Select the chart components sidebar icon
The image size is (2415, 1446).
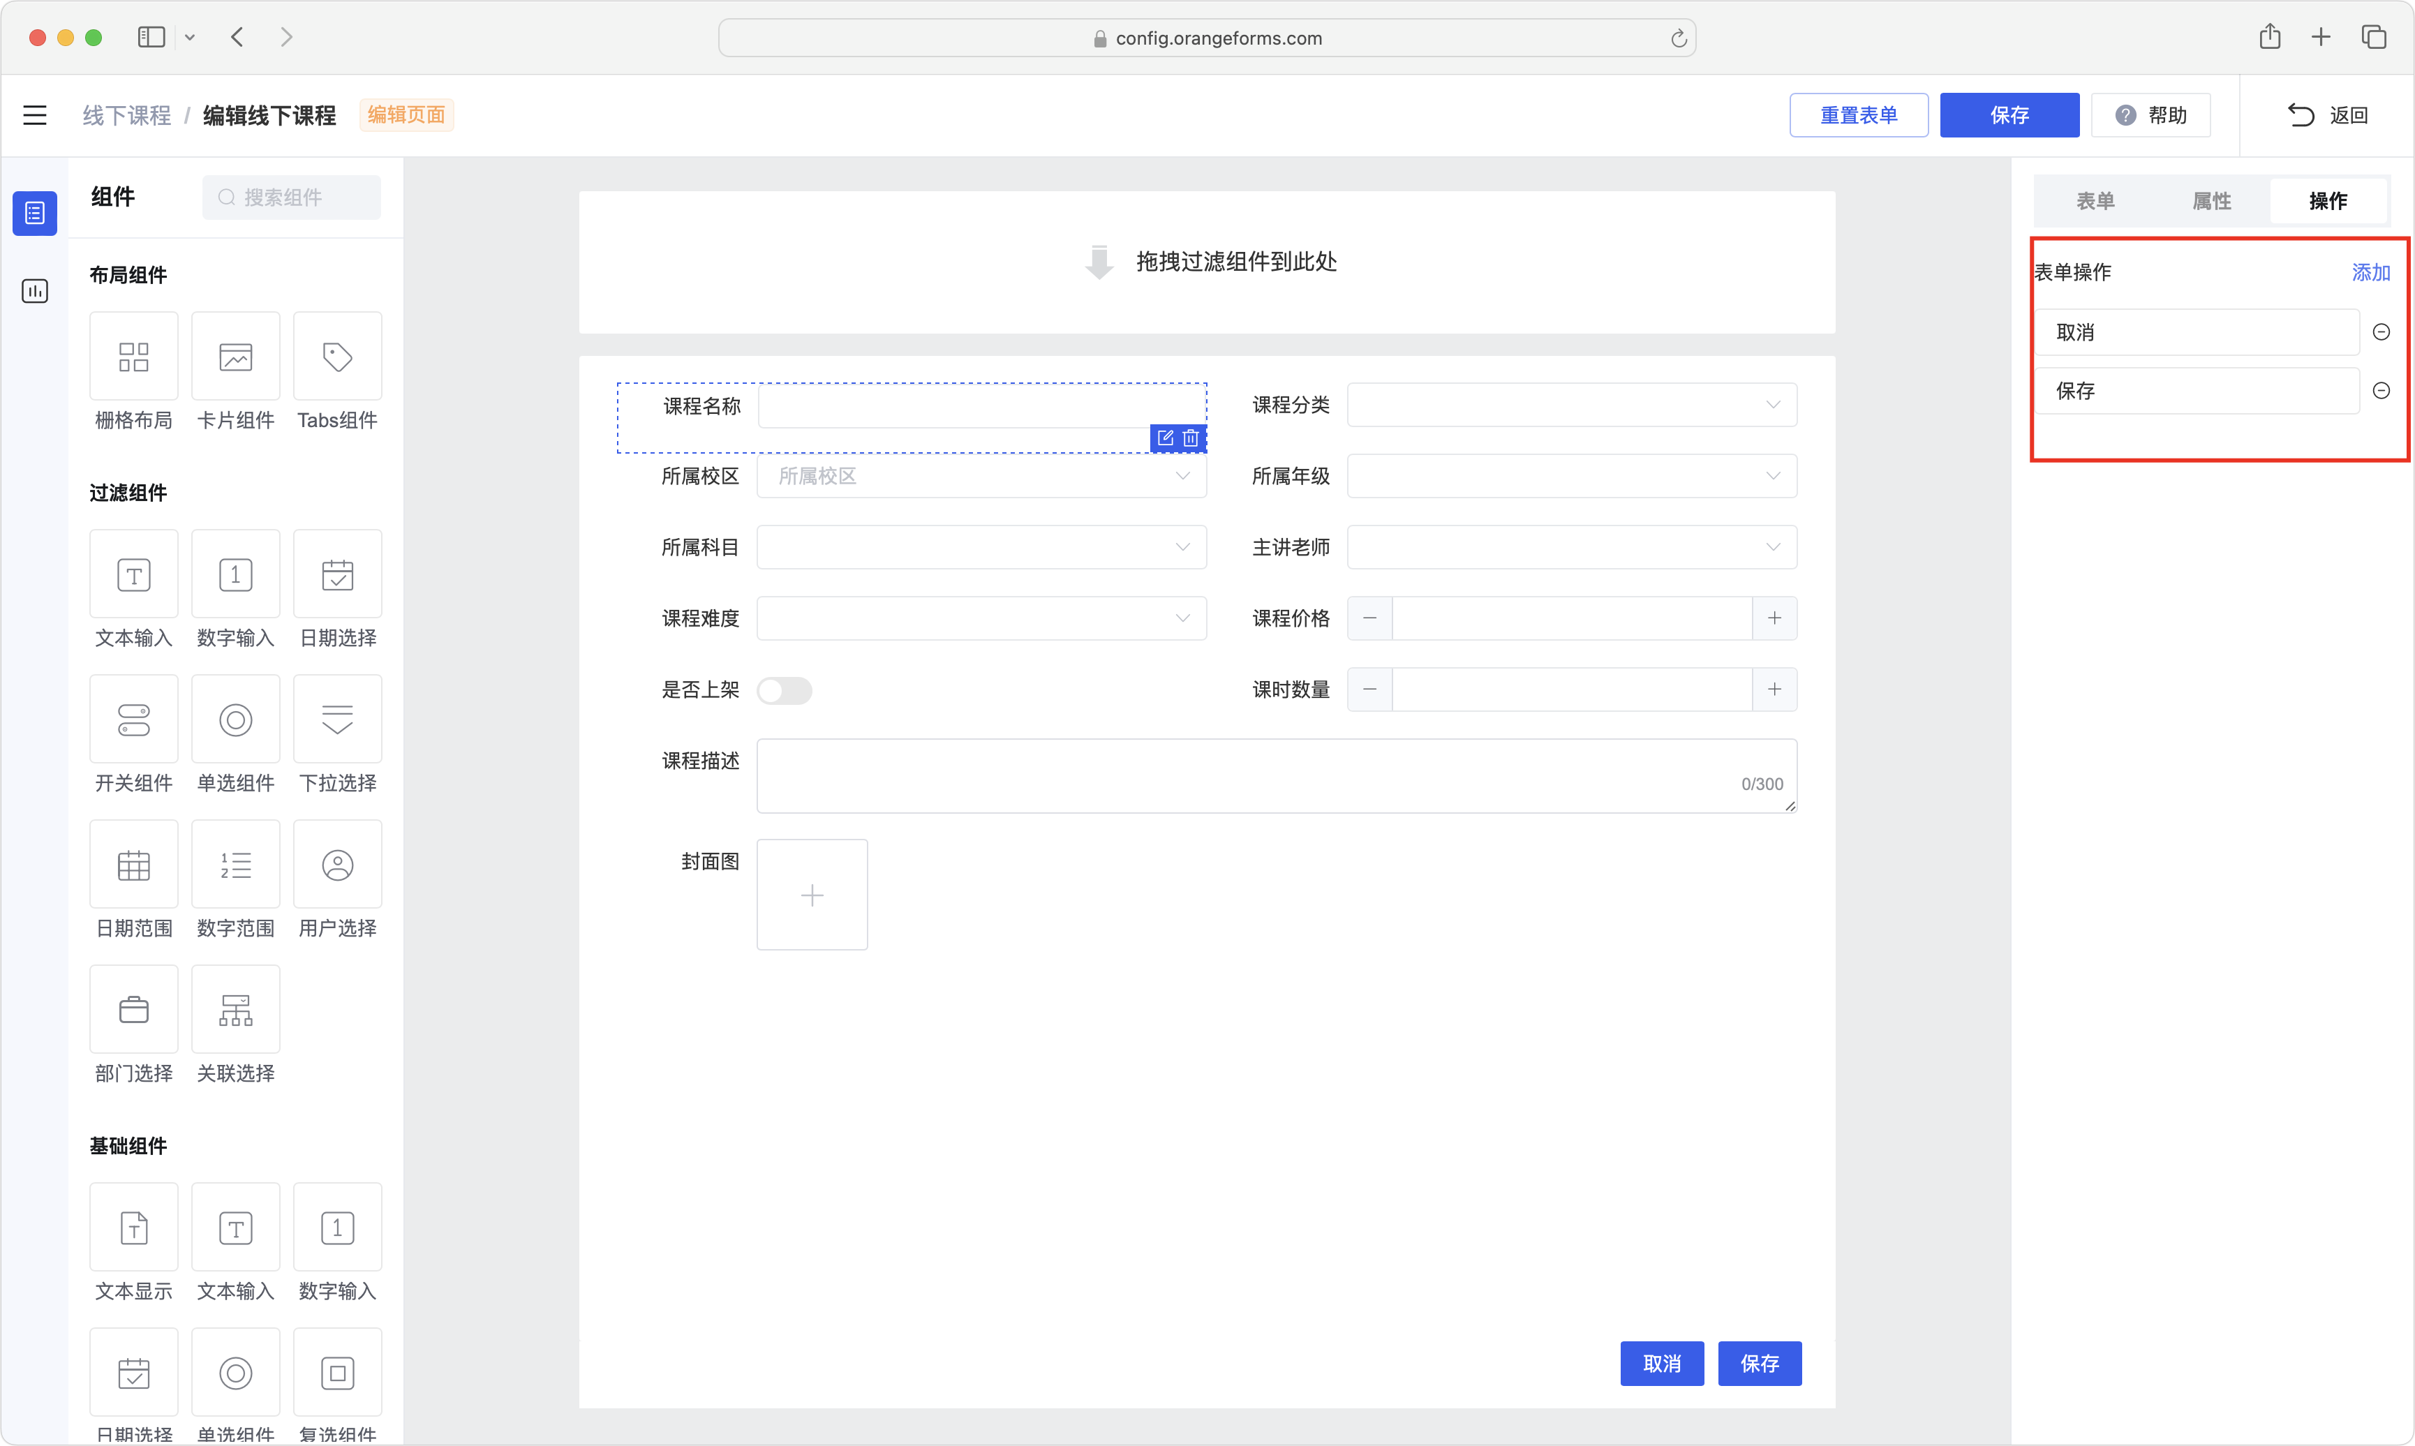pyautogui.click(x=35, y=290)
